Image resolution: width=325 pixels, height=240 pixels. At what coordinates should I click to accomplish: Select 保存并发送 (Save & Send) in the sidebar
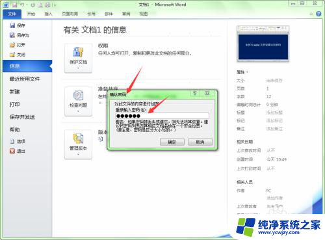pyautogui.click(x=22, y=117)
